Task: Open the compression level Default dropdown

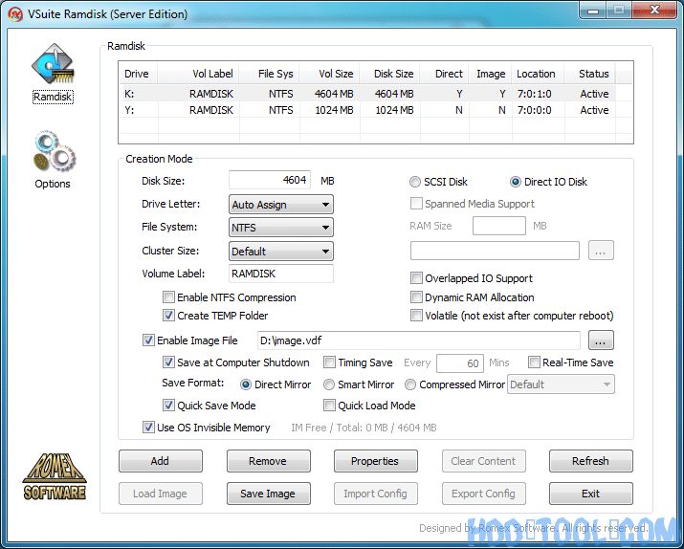Action: coord(561,384)
